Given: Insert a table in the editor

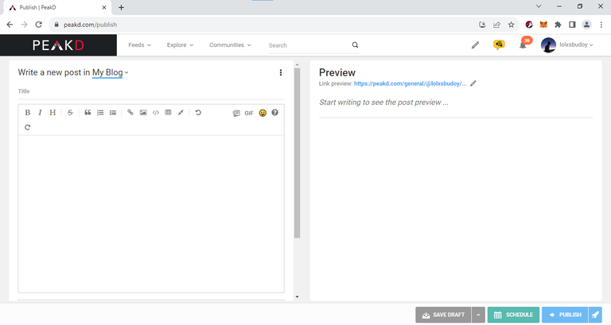Looking at the screenshot, I should point(168,113).
